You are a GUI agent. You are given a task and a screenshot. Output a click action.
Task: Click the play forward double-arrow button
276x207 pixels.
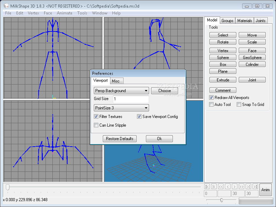coord(241,186)
